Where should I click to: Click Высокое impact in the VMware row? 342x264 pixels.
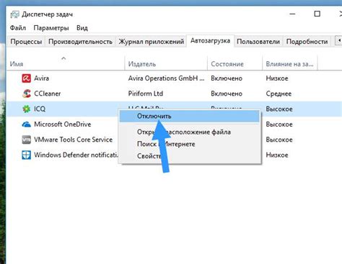[x=279, y=140]
